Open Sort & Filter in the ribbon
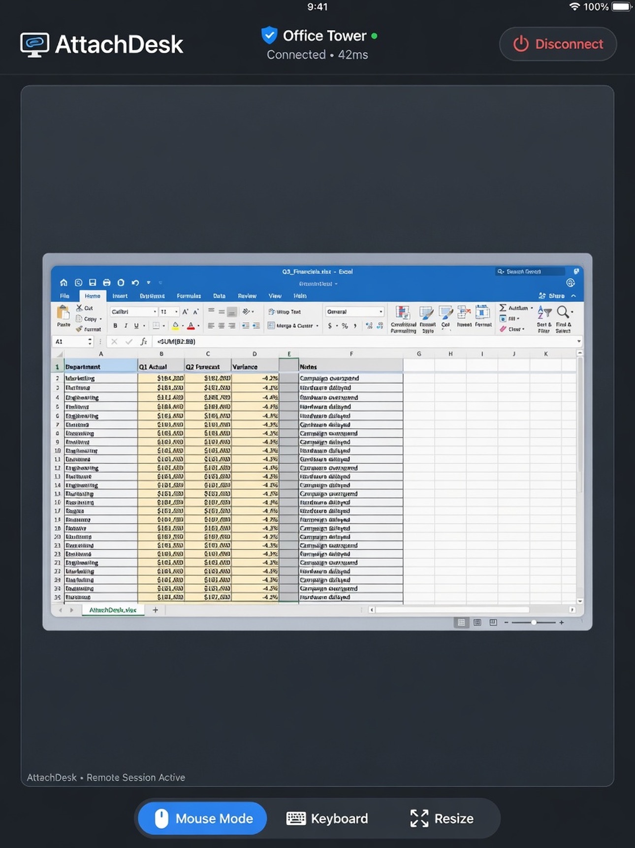 [544, 318]
